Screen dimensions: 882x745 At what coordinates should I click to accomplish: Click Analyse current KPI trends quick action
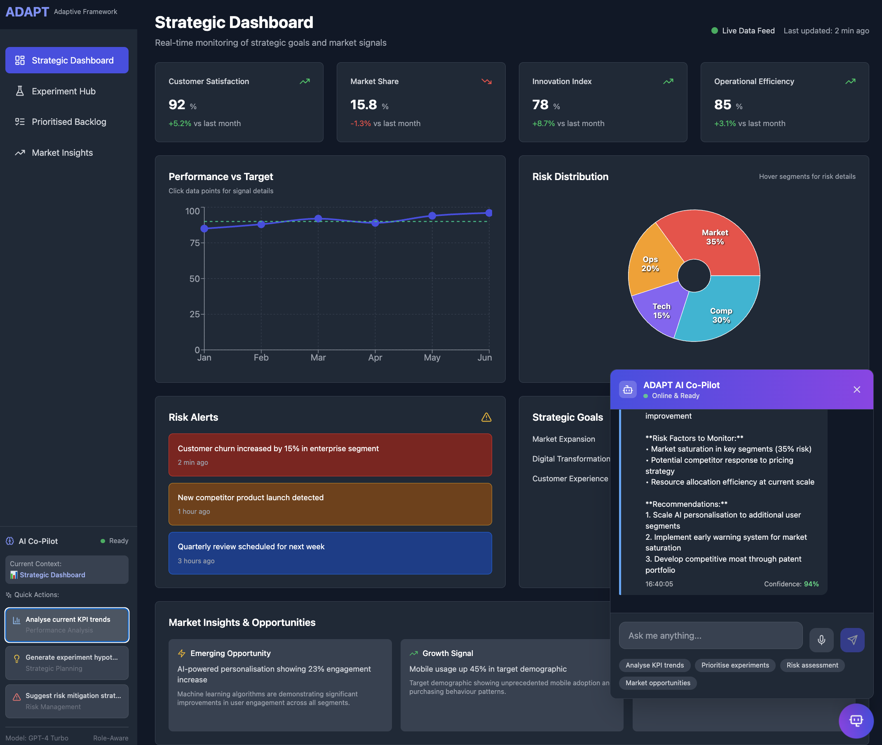point(67,625)
